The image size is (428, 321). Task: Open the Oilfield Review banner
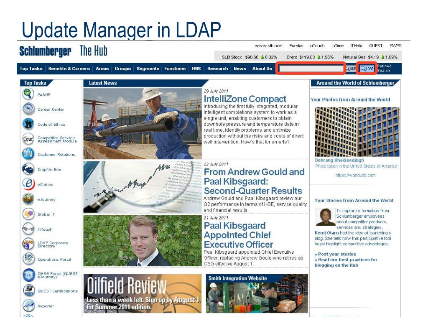click(x=143, y=293)
